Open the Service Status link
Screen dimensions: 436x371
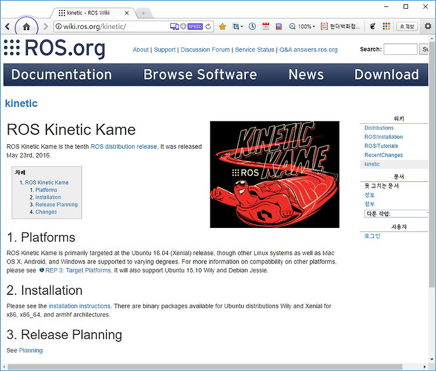pos(255,49)
